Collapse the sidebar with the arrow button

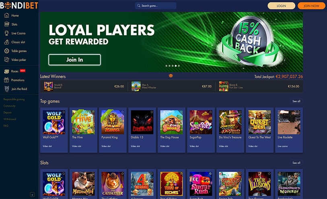32,195
